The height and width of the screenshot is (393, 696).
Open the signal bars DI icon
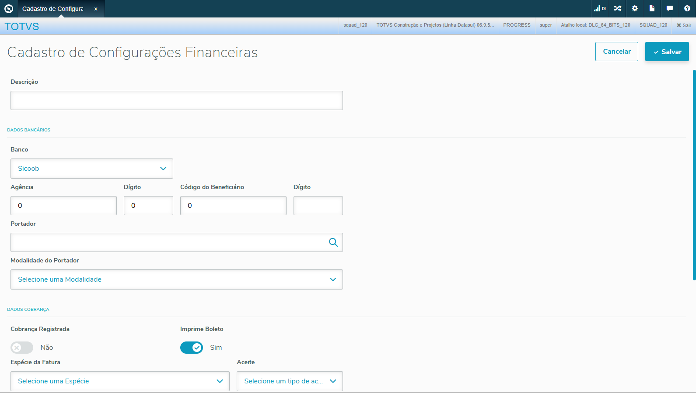coord(600,8)
